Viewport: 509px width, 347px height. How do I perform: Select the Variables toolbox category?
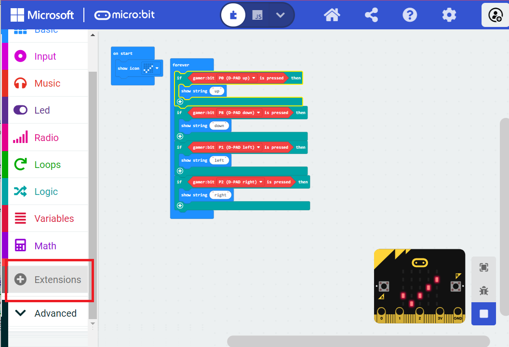tap(54, 218)
